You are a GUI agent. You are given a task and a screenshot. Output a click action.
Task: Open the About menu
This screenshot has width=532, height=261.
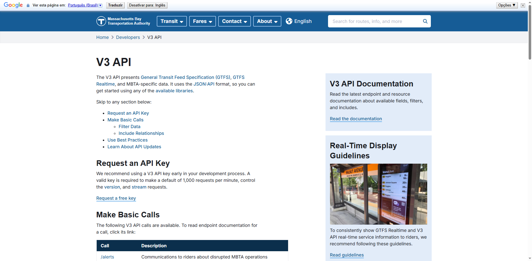click(267, 21)
